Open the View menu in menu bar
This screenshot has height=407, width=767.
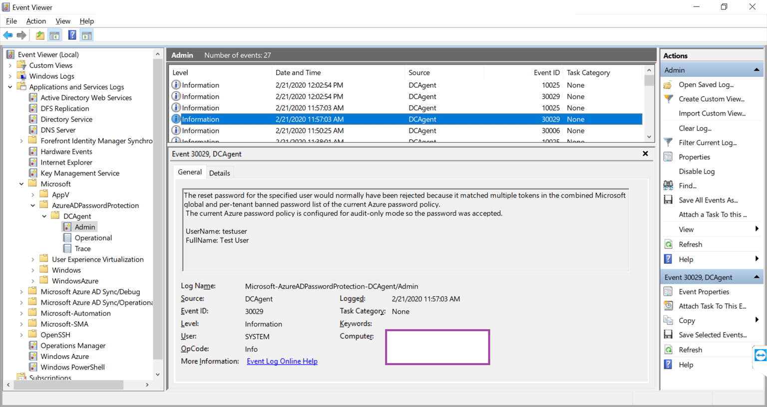63,21
